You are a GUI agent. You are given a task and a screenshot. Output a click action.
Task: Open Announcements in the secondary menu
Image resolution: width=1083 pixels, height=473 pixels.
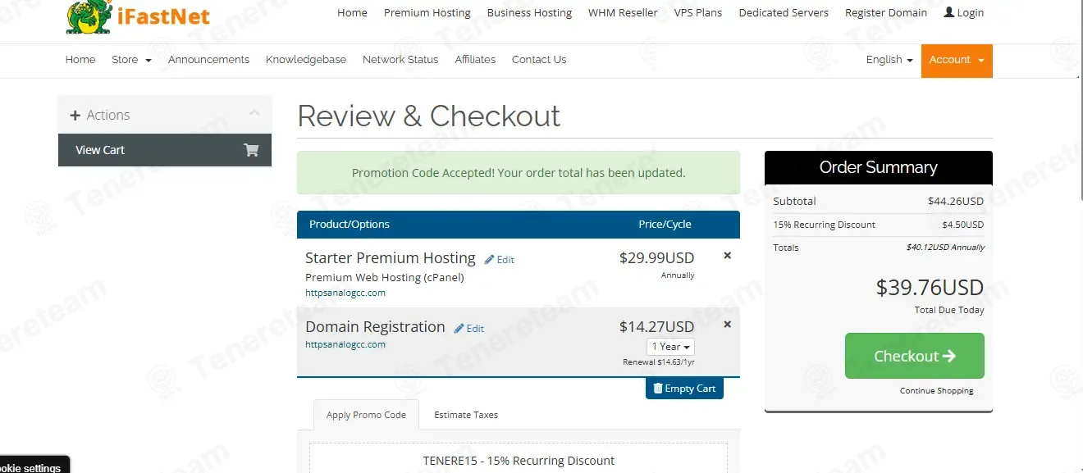[x=208, y=60]
